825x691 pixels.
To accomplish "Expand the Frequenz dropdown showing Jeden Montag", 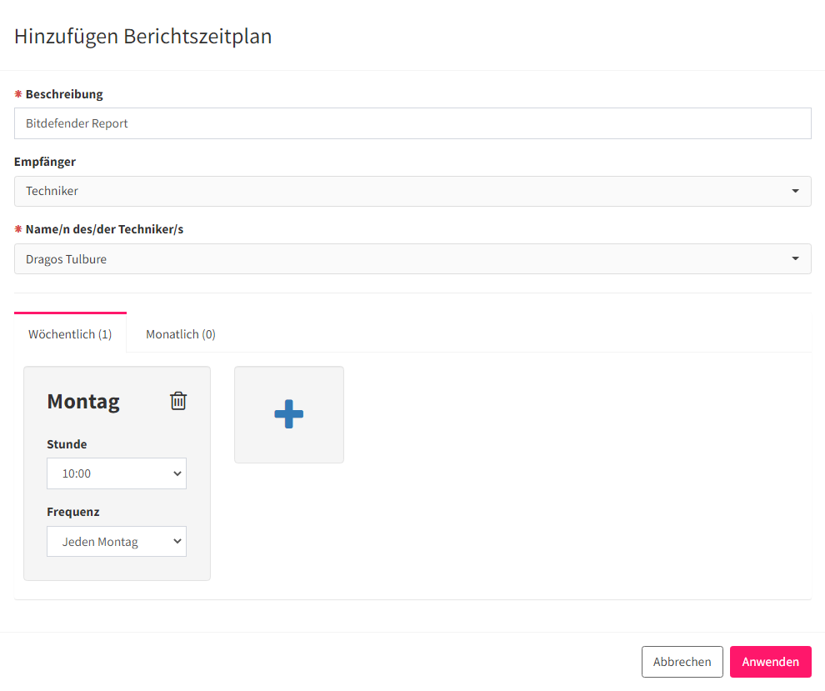I will (x=117, y=542).
